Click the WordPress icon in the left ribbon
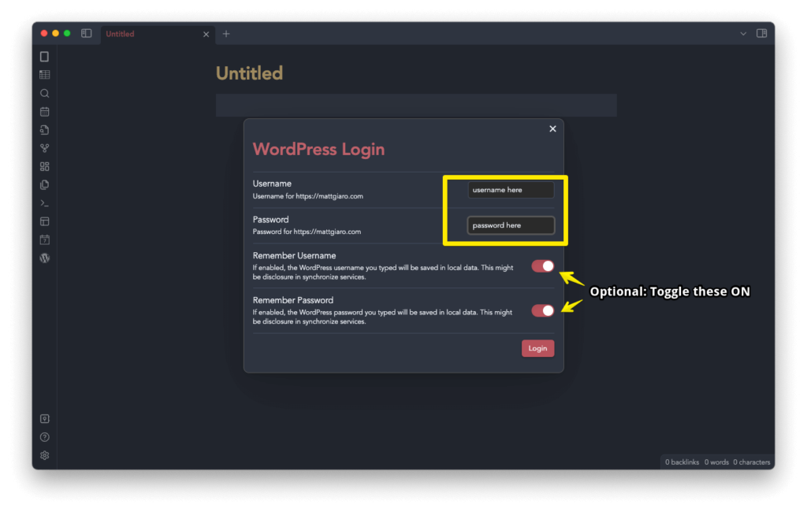The height and width of the screenshot is (512, 807). [x=45, y=258]
